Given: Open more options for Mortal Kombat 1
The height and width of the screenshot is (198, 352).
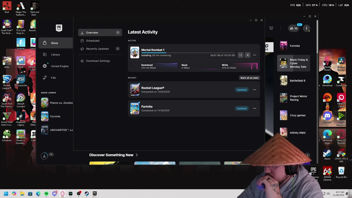Looking at the screenshot, I should point(255,55).
